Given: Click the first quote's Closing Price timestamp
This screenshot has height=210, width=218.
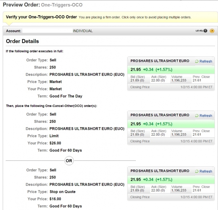Looking at the screenshot, I should (x=197, y=87).
